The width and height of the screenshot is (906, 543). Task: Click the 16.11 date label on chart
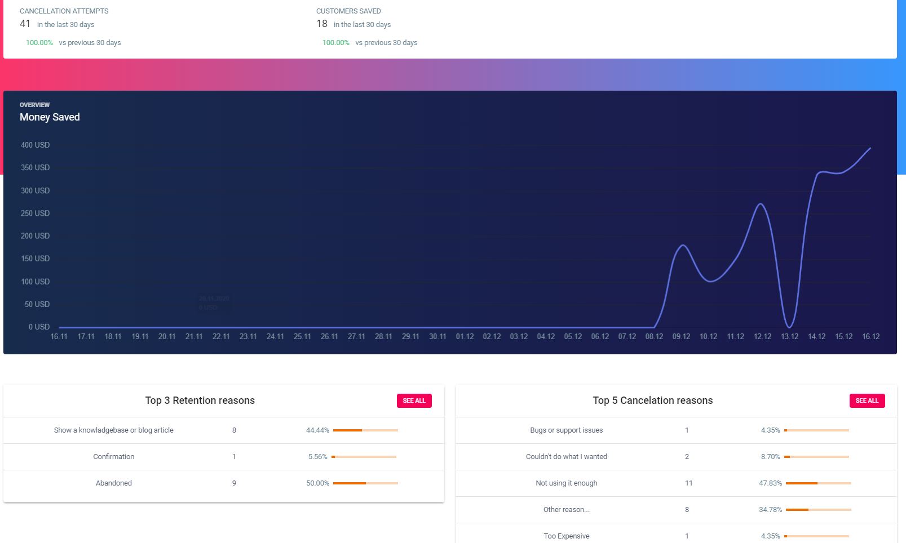click(x=59, y=336)
